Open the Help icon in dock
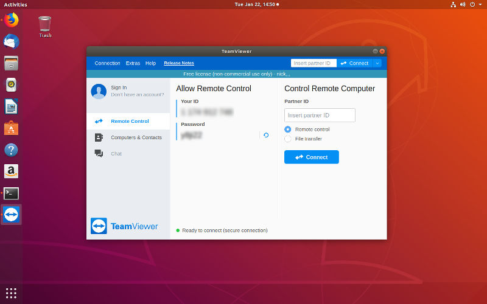The height and width of the screenshot is (304, 487). point(11,150)
